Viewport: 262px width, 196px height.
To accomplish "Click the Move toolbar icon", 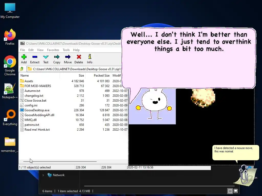I will [68, 57].
